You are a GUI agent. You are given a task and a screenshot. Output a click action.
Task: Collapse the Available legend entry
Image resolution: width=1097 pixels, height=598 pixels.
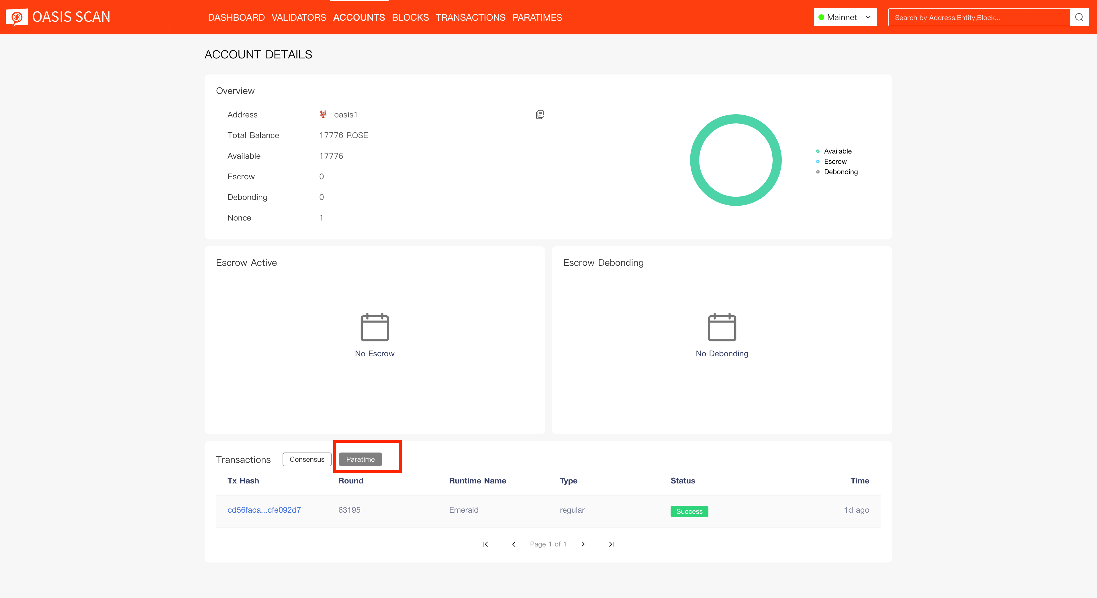(x=837, y=151)
